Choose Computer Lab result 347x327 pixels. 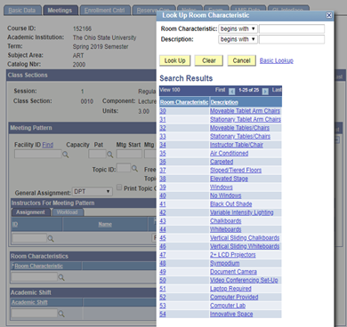point(228,306)
